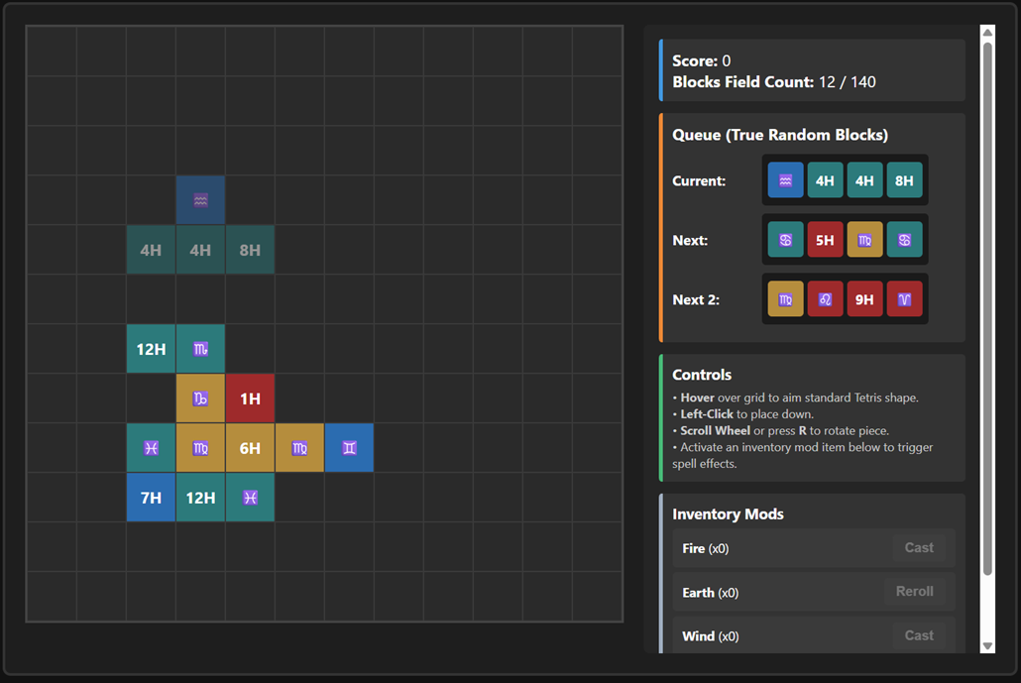Click the sidebar scrollbar up arrow
Image resolution: width=1021 pixels, height=683 pixels.
click(987, 32)
